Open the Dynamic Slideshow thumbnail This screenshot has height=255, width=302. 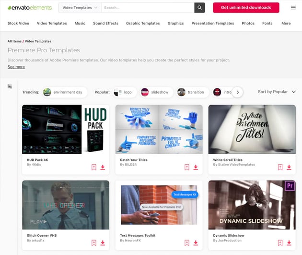tap(252, 205)
